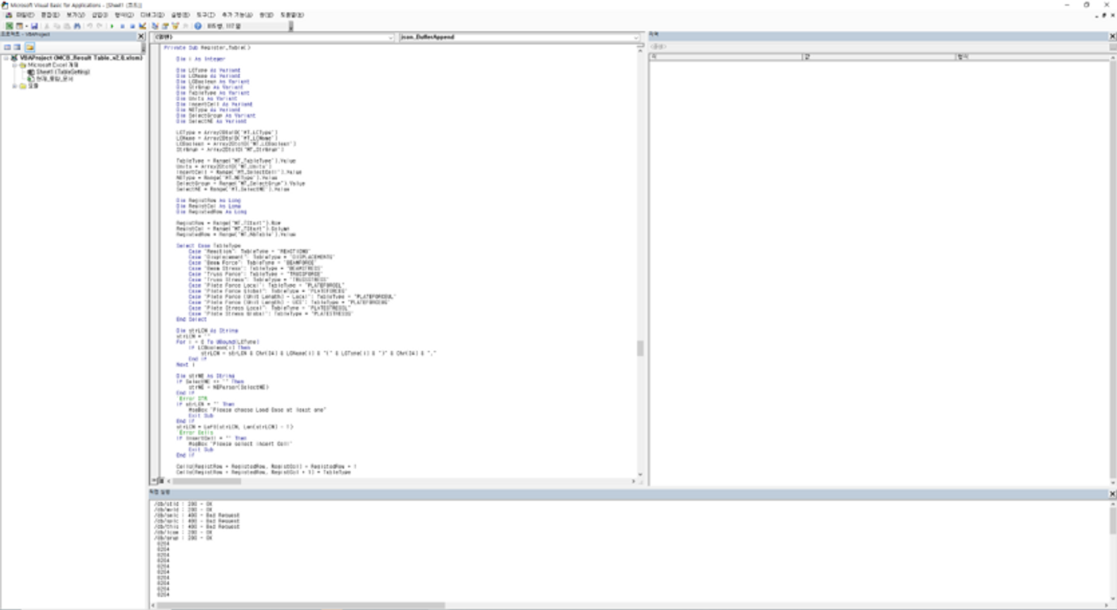Open the json_BufferAppend procedure dropdown
Screen dimensions: 1117x610
[x=636, y=37]
